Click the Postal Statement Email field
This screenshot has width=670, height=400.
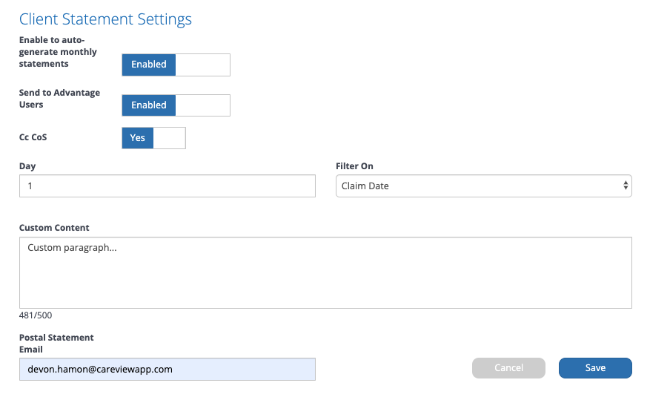[x=167, y=369]
